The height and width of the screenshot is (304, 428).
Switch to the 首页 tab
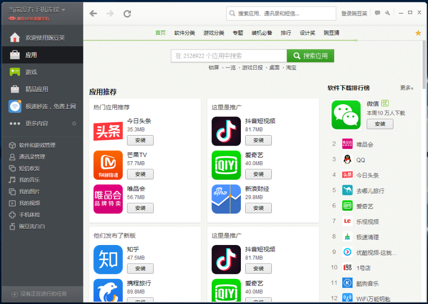[160, 33]
